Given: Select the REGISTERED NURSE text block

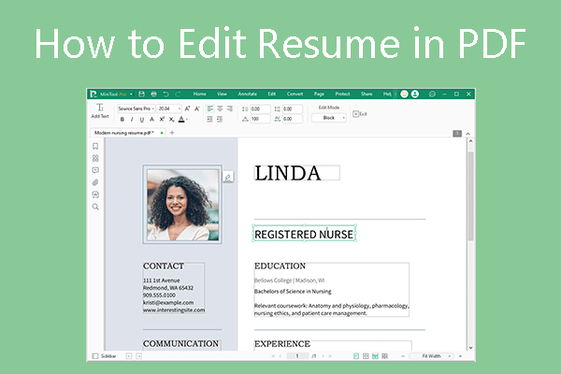Looking at the screenshot, I should 304,234.
